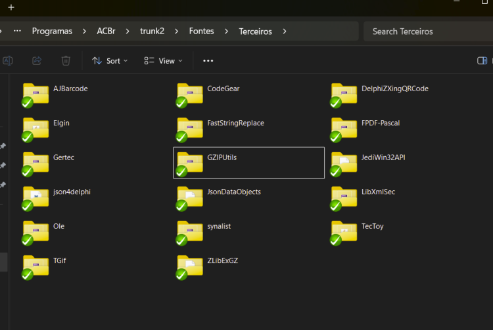Screen dimensions: 493x330
Task: Click the TecToy folder name
Action: [x=373, y=226]
